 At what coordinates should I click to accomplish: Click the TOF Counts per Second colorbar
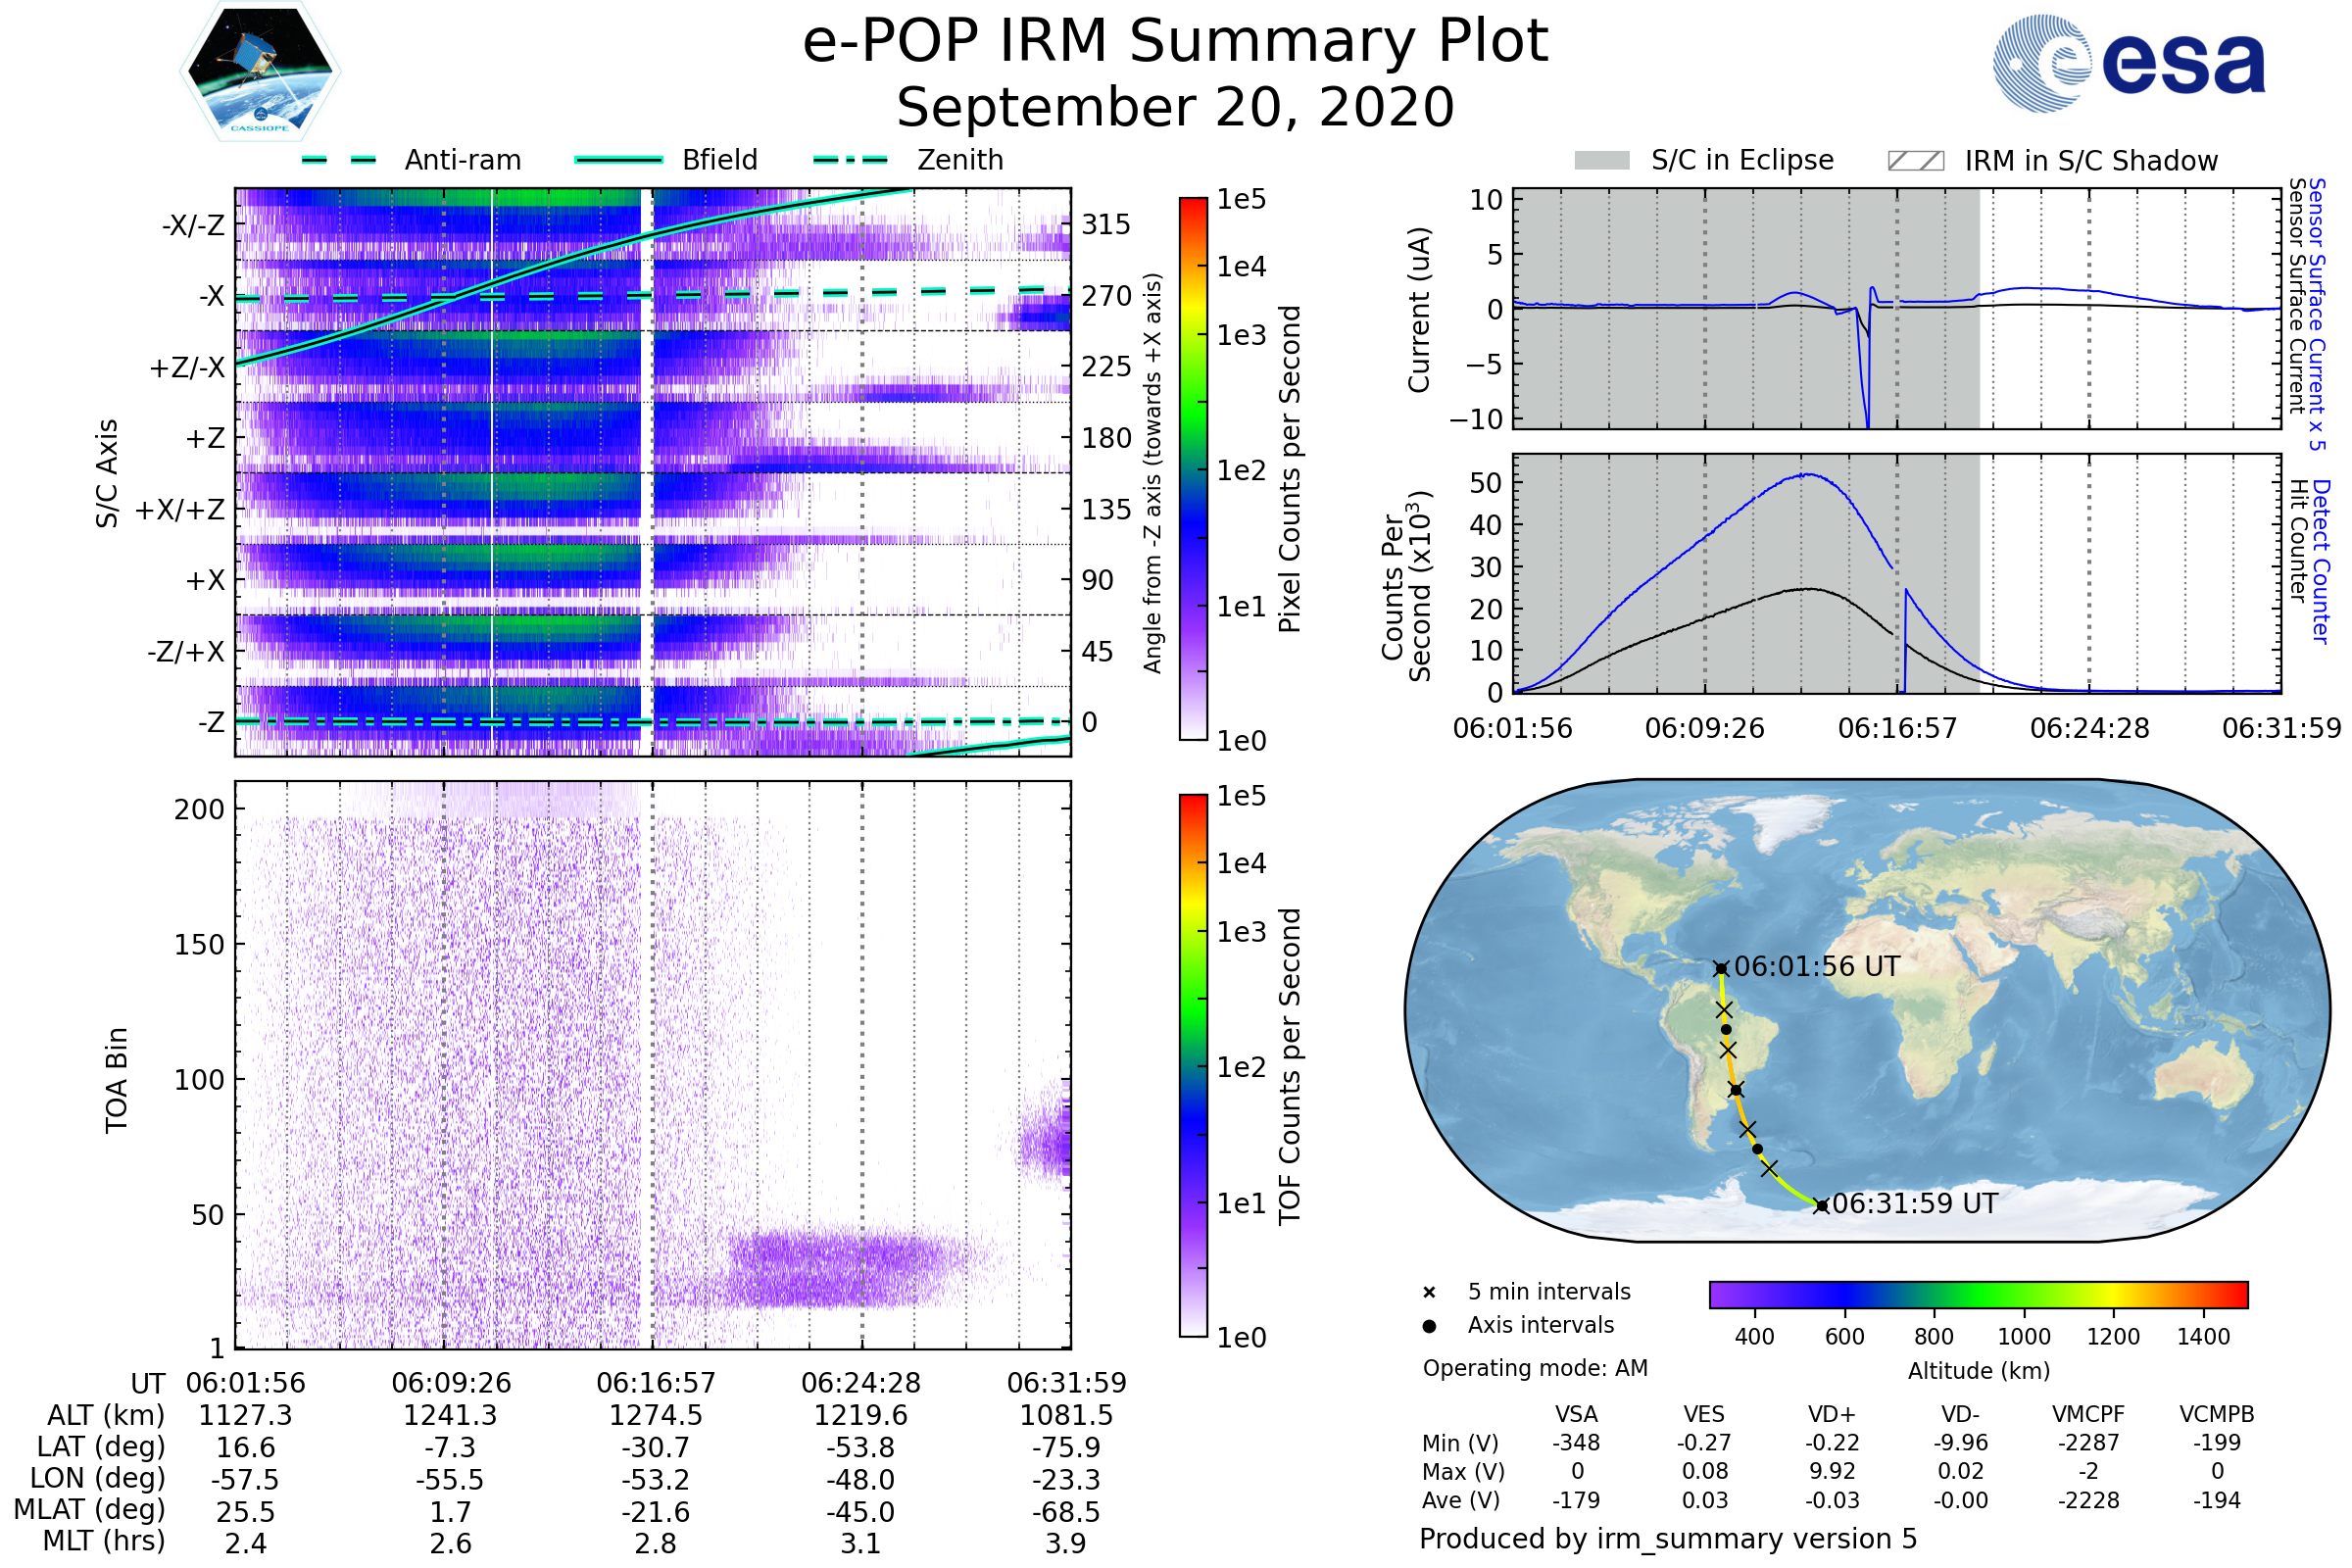tap(1193, 1065)
